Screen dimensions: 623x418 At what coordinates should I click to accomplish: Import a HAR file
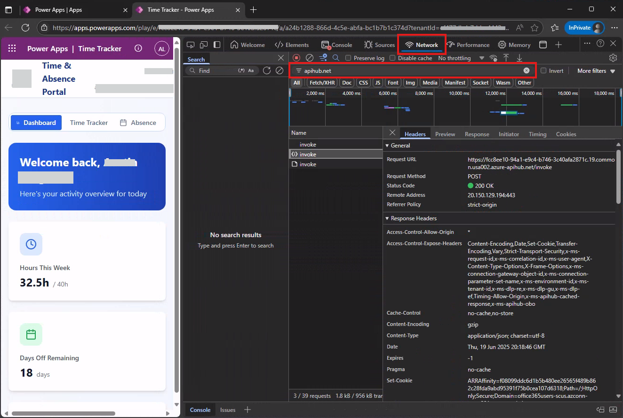[x=506, y=57]
